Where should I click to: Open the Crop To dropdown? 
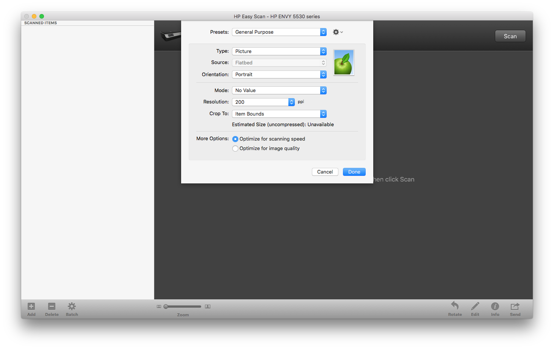click(279, 114)
